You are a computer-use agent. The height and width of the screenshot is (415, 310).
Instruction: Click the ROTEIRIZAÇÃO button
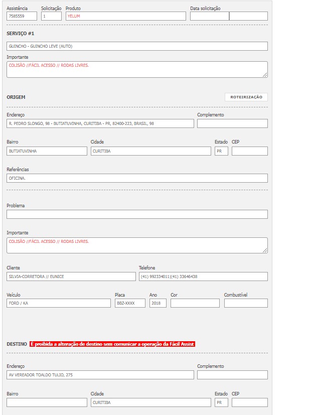point(246,97)
